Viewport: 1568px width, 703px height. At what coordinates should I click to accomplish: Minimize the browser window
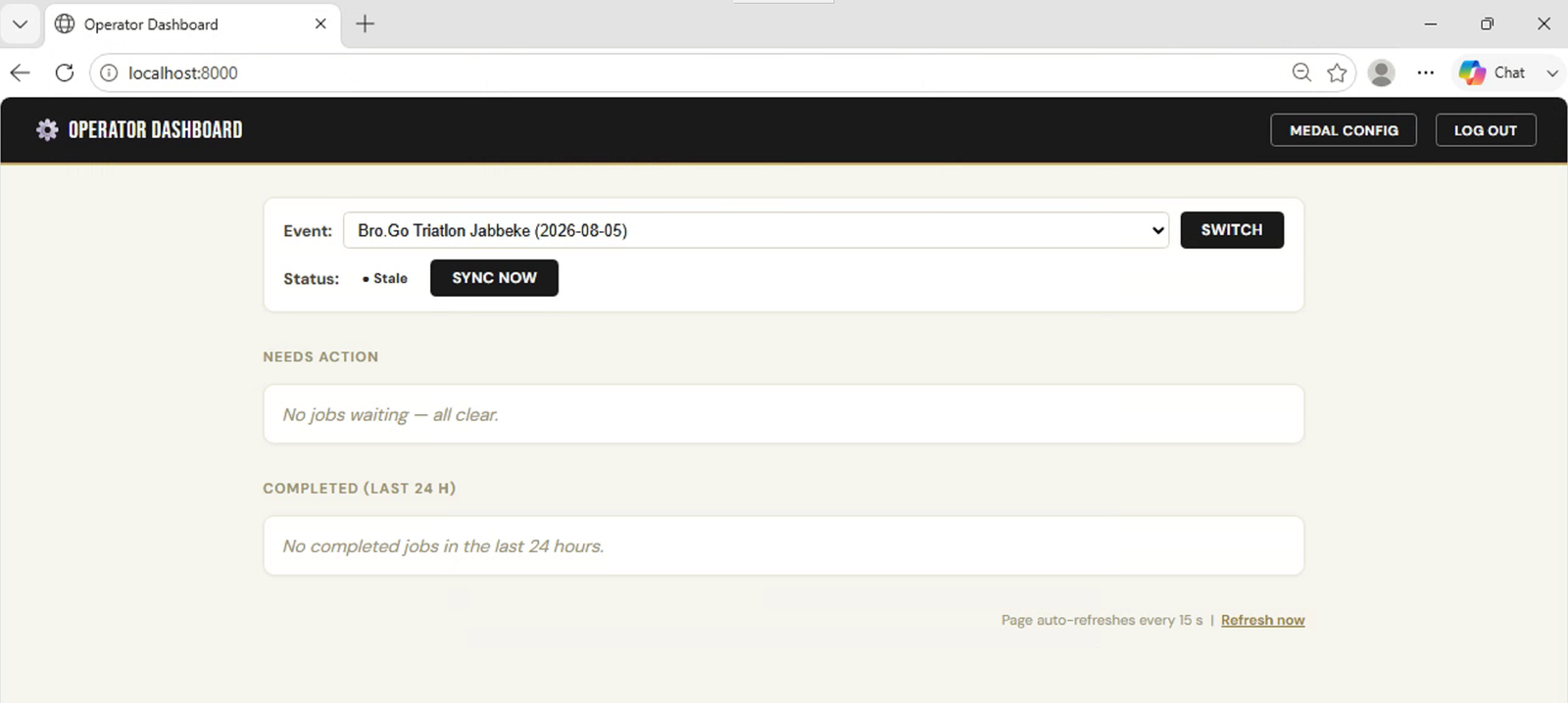tap(1431, 23)
